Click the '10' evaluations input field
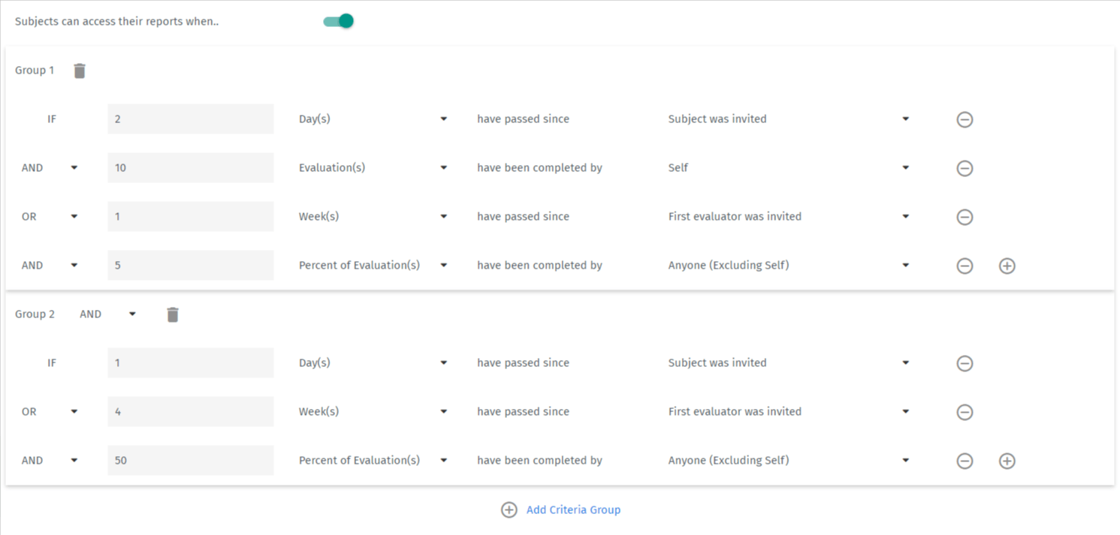The height and width of the screenshot is (535, 1120). [190, 167]
